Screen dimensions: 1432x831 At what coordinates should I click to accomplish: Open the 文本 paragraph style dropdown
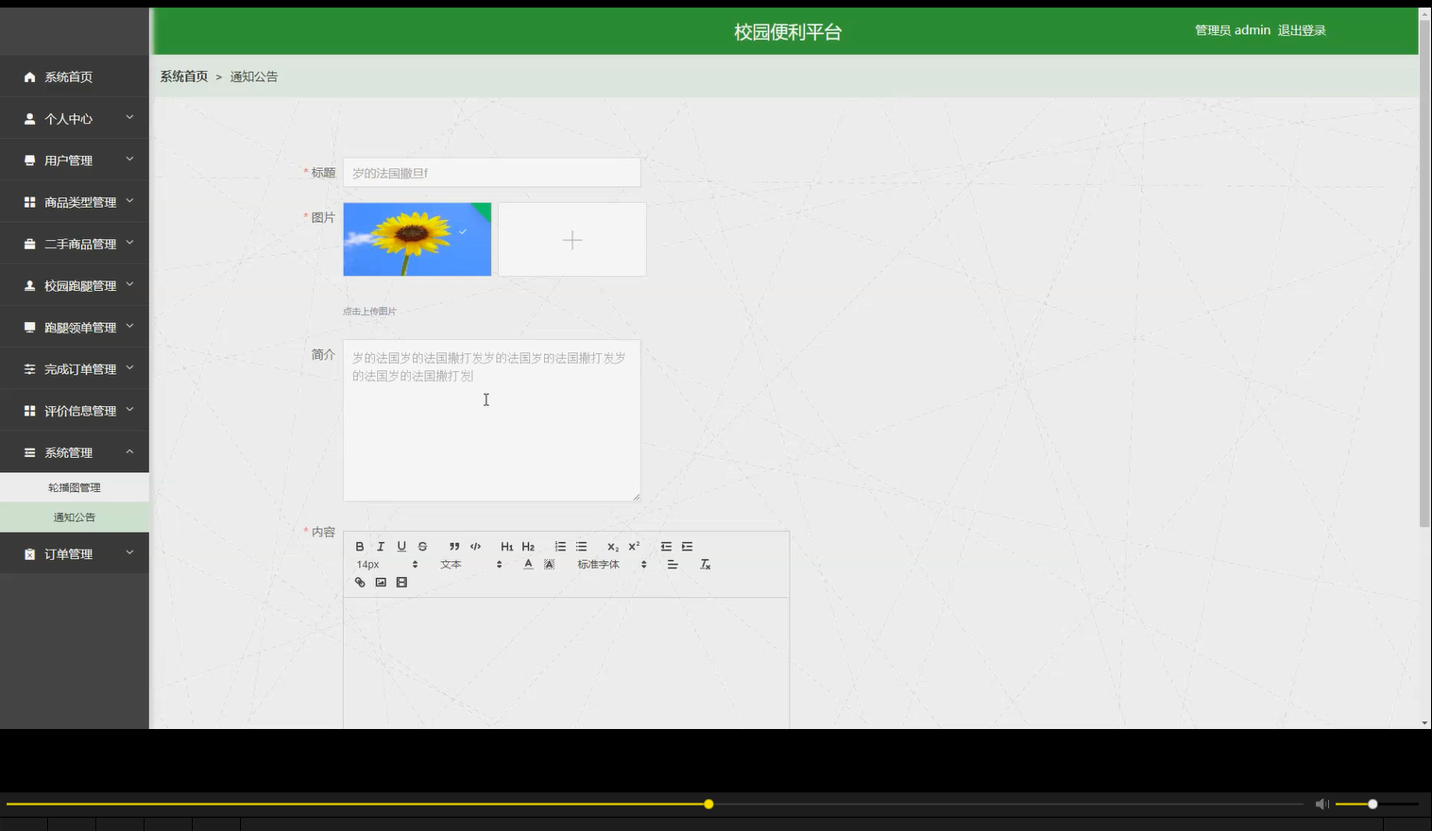pos(470,565)
